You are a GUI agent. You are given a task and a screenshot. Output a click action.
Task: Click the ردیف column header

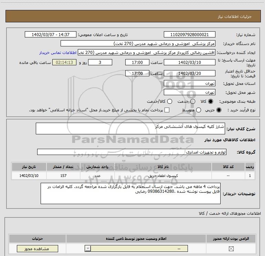[250, 167]
